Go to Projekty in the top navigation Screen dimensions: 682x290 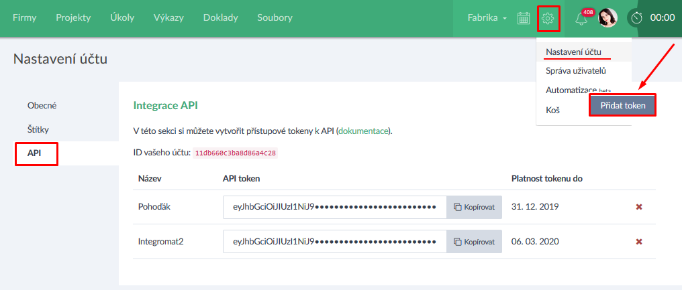pos(73,18)
